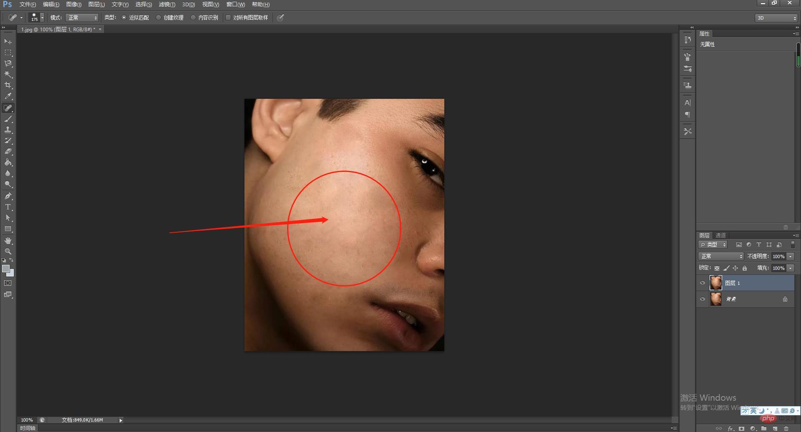Select the Magic Wand tool

[x=8, y=74]
